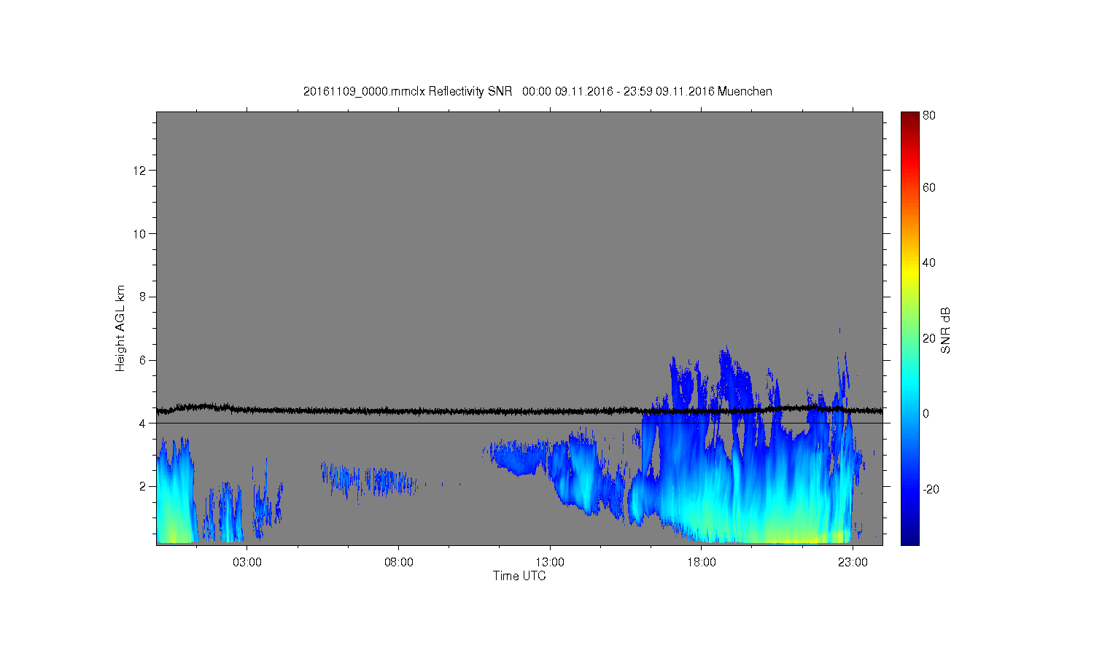
Task: Click the height tick label 10
Action: tap(141, 234)
